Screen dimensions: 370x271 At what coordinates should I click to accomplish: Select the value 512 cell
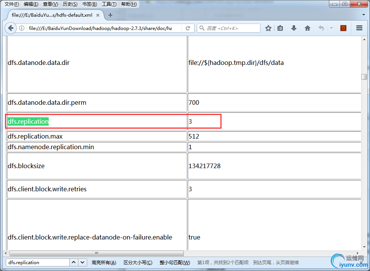tap(274, 136)
